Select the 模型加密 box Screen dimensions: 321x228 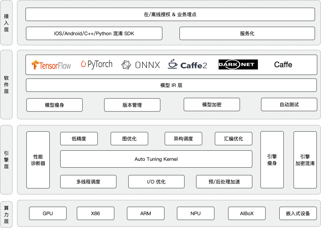coord(212,105)
